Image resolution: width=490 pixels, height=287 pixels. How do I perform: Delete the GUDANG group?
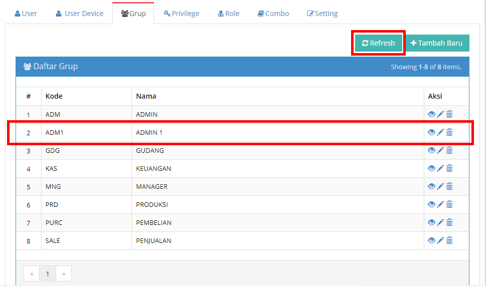[449, 150]
